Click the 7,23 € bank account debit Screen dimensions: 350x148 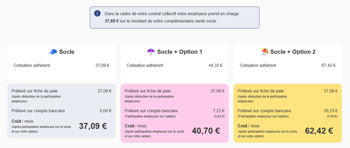(x=219, y=111)
